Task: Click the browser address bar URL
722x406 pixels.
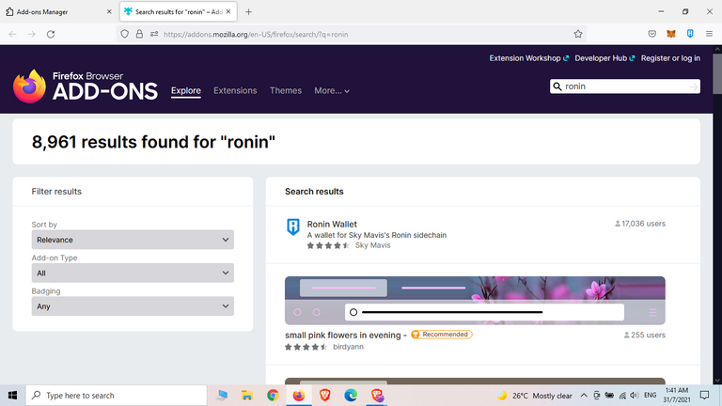Action: pyautogui.click(x=256, y=35)
